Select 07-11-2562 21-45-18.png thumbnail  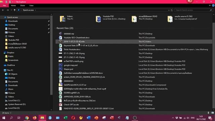pos(60,57)
